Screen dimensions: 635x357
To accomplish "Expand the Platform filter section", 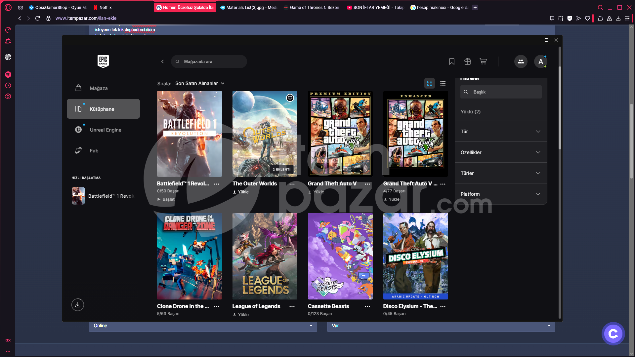I will pos(501,194).
